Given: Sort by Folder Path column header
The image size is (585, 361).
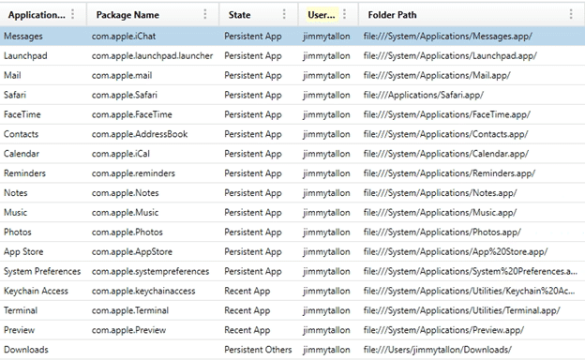Looking at the screenshot, I should [x=392, y=15].
